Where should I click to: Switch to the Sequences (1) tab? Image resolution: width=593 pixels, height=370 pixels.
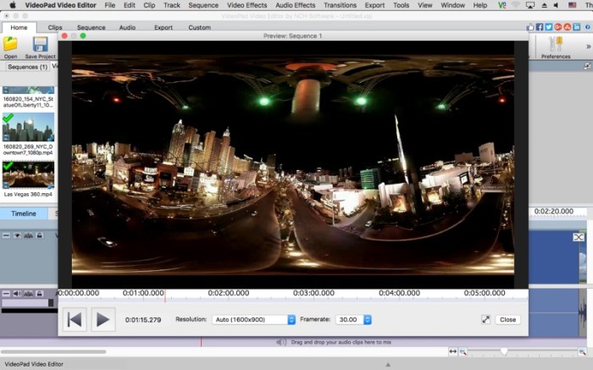click(27, 66)
